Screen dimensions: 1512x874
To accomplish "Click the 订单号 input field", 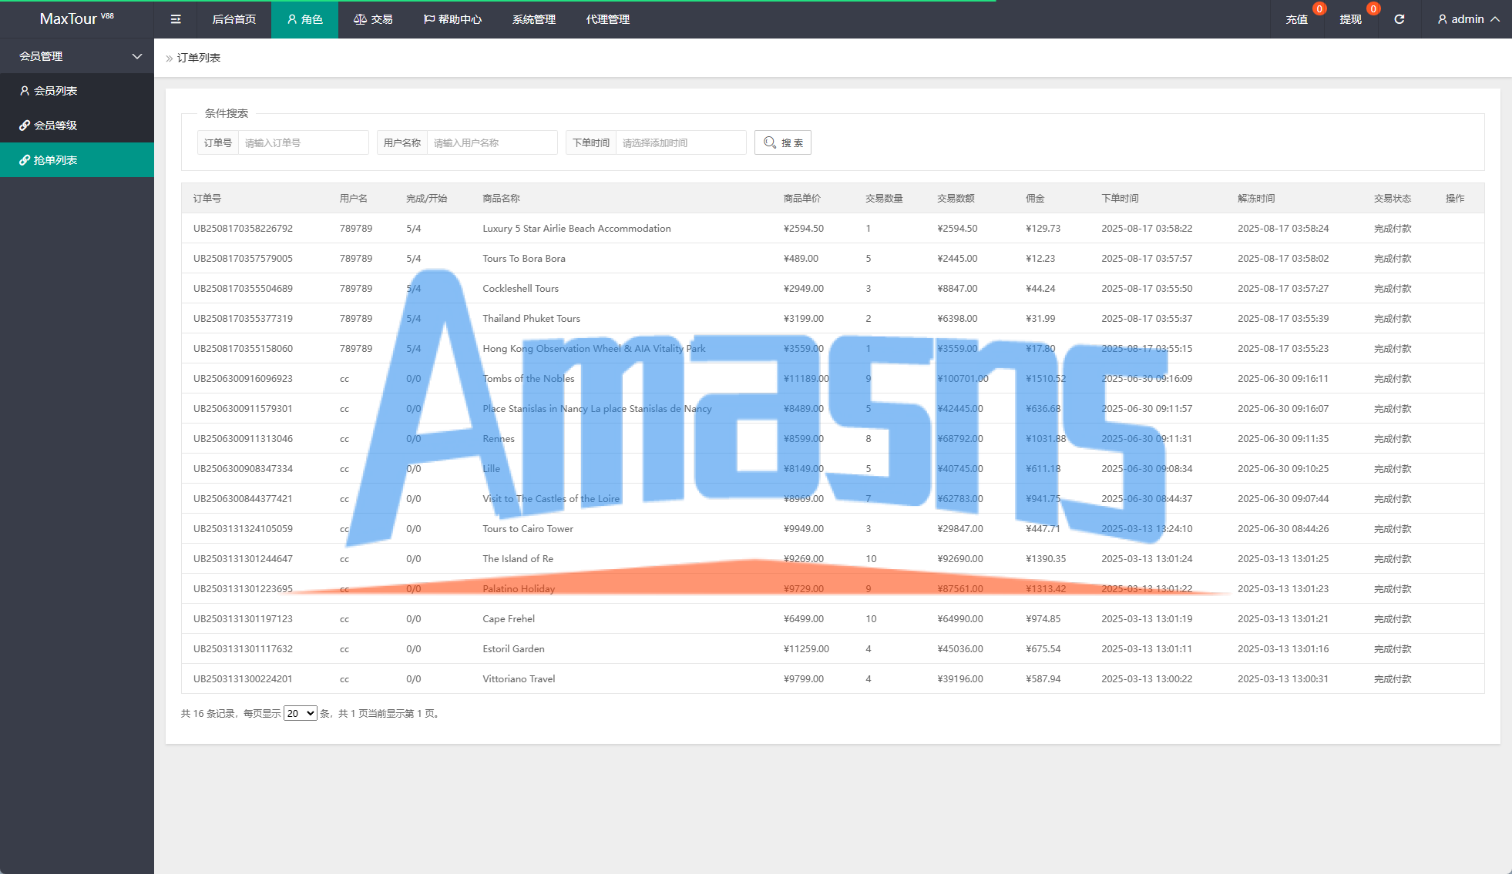I will (x=303, y=142).
